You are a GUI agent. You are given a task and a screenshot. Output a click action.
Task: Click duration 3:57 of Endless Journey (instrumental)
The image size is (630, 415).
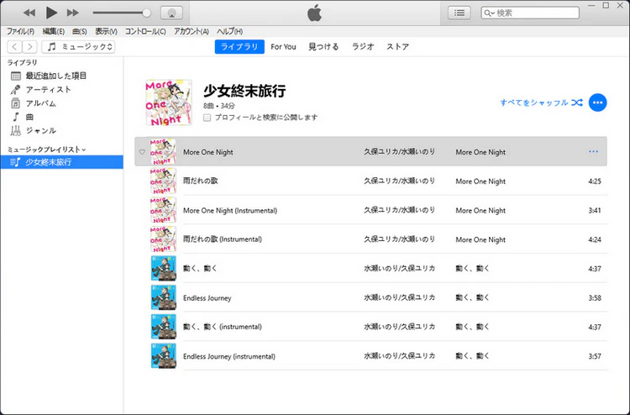click(595, 356)
